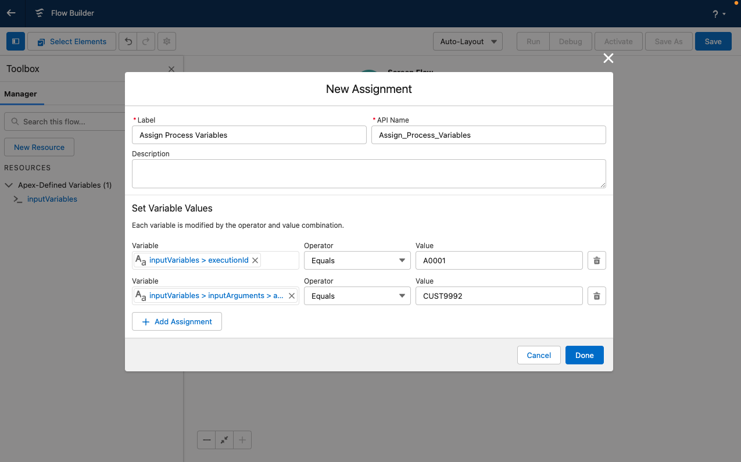This screenshot has width=741, height=462.
Task: Toggle the toolbox panel icon button
Action: (16, 41)
